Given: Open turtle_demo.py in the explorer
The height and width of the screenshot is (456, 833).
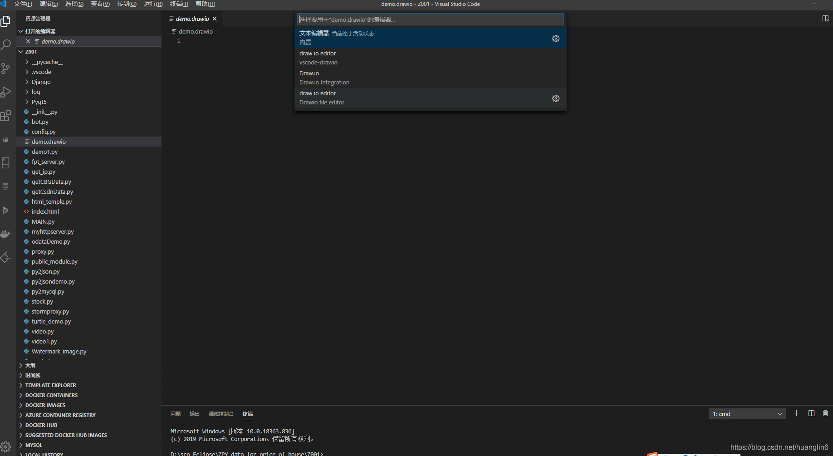Looking at the screenshot, I should (x=89, y=321).
